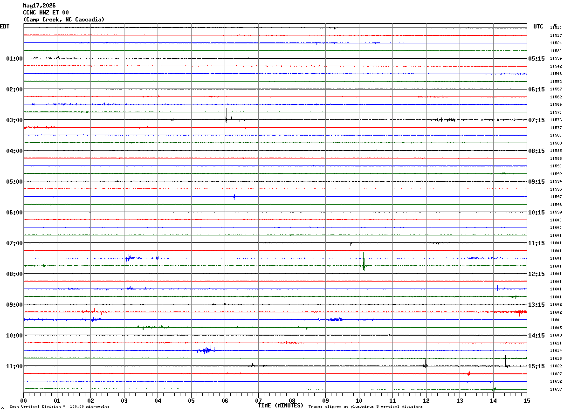Select the CCNC HNZ ET 00 station text
This screenshot has width=564, height=413.
[46, 13]
